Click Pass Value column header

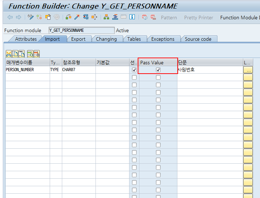[x=158, y=63]
